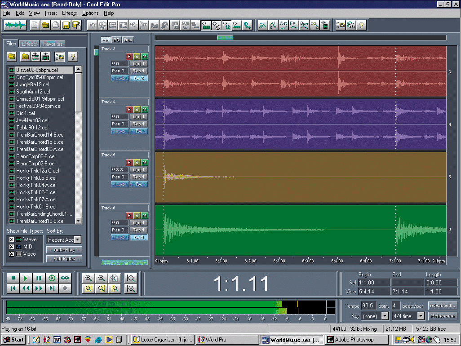Image resolution: width=461 pixels, height=346 pixels.
Task: Open the Options menu
Action: tap(90, 13)
